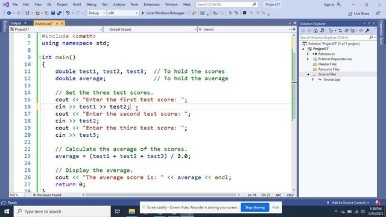Click the Pending Changes Filter icon
This screenshot has height=217, width=386.
331,31
